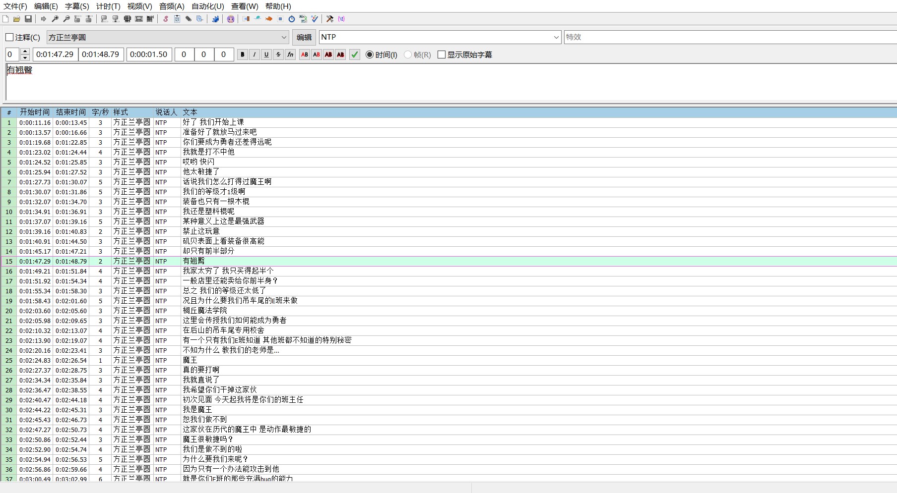Viewport: 897px width, 493px height.
Task: Open the ASSDraw purple-hair character icon
Action: pos(231,19)
